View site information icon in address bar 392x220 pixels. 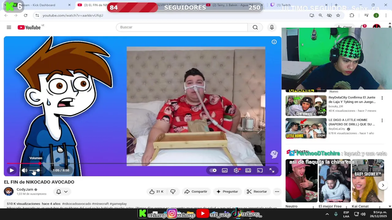click(37, 15)
